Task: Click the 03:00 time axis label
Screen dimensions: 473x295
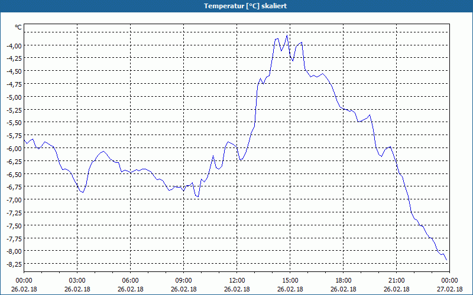Action: (x=77, y=281)
